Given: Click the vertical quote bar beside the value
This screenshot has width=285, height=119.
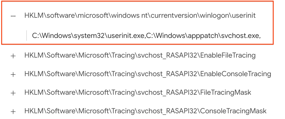Looking at the screenshot, I should tap(27, 35).
